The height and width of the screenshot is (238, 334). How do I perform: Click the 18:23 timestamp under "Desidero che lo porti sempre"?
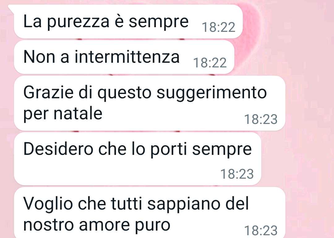237,174
